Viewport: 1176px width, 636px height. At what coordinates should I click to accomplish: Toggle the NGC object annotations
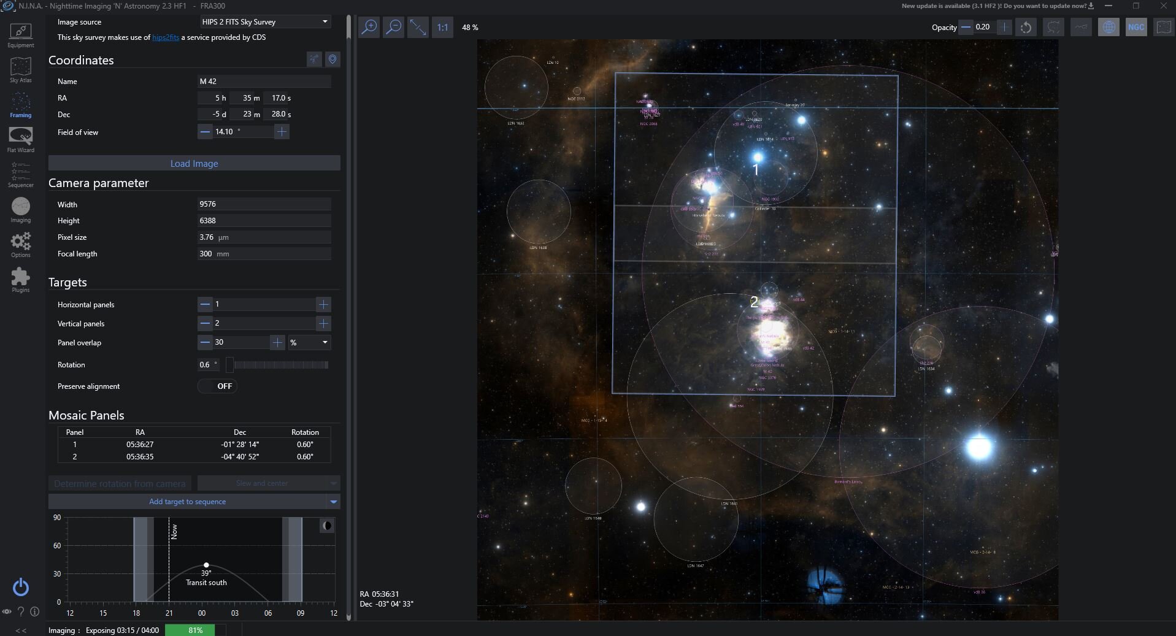click(x=1136, y=27)
